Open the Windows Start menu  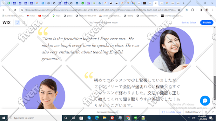pos(4,118)
